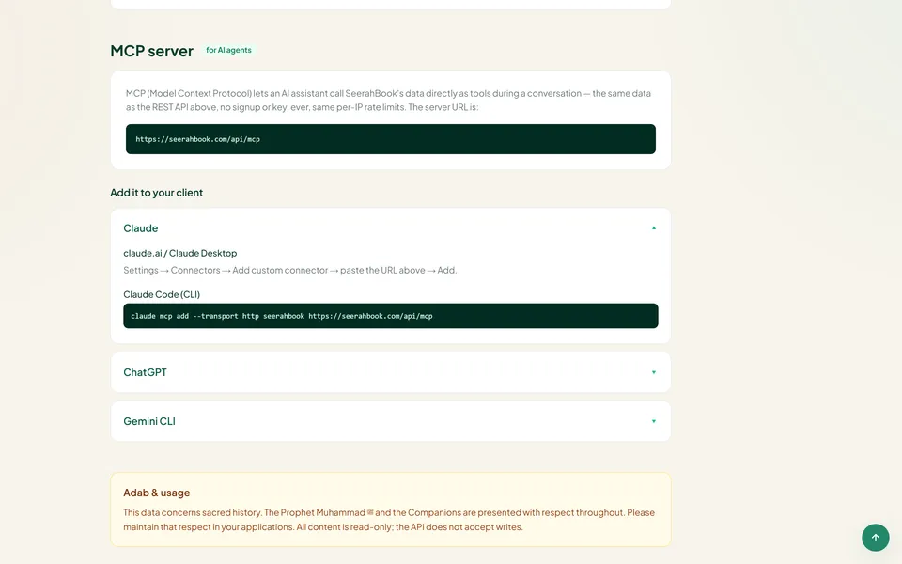The image size is (902, 564).
Task: Click the 'MCP server' heading
Action: pos(152,51)
